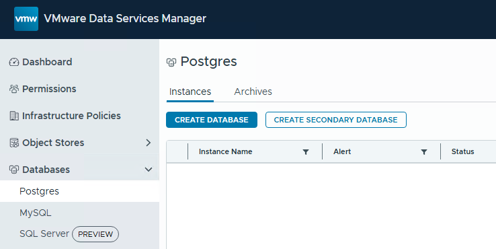Click the VMware Data Services Manager title

coord(125,19)
